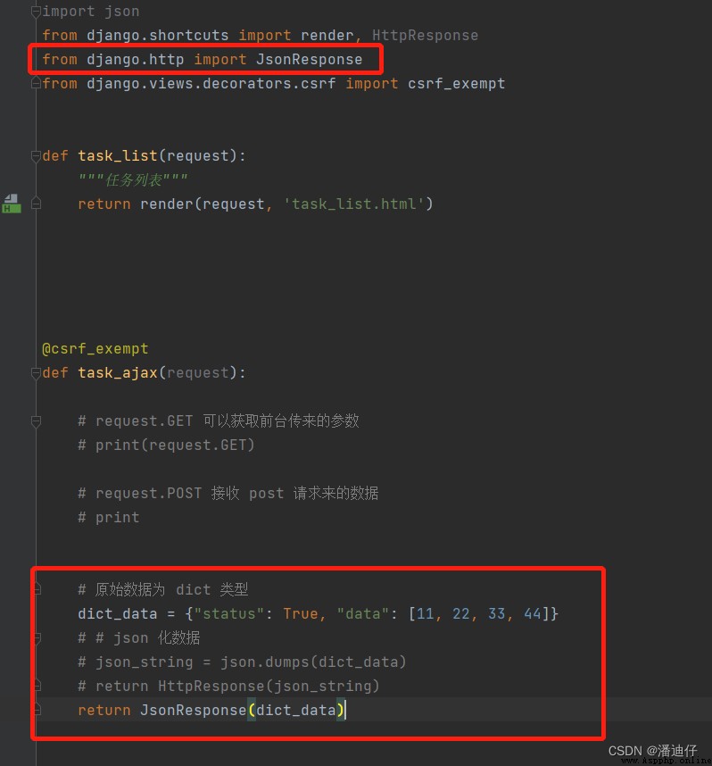Screen dimensions: 712x766
Task: Click the render call in task_list
Action: coord(167,204)
